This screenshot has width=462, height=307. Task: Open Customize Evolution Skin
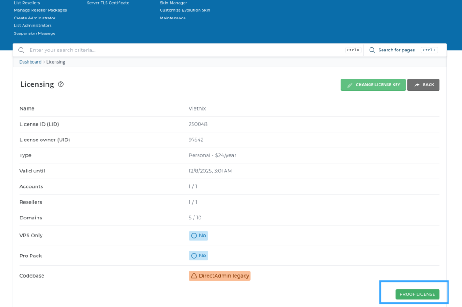coord(185,10)
